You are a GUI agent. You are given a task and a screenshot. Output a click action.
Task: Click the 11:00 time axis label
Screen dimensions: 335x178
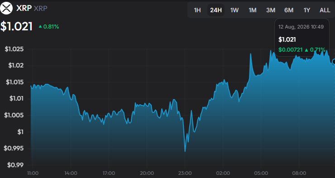[x=33, y=173]
